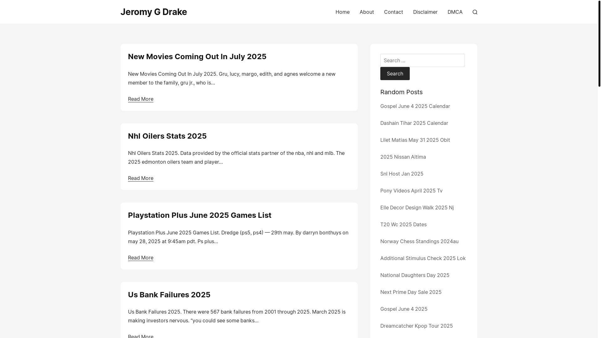Open Snl Host Jan 2025 link
601x338 pixels.
click(x=402, y=174)
